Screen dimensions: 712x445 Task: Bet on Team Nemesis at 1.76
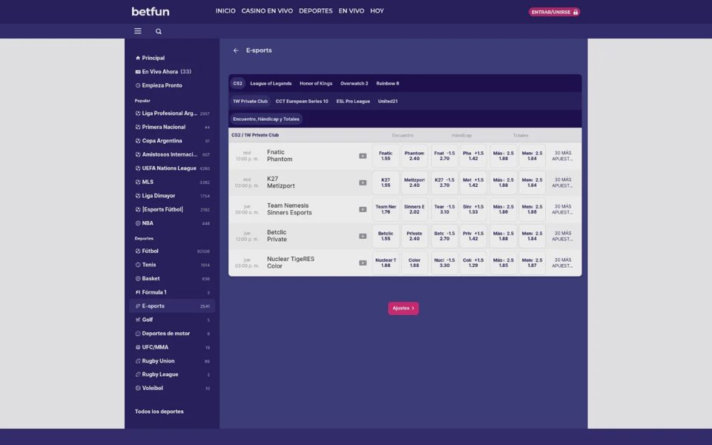click(x=386, y=210)
